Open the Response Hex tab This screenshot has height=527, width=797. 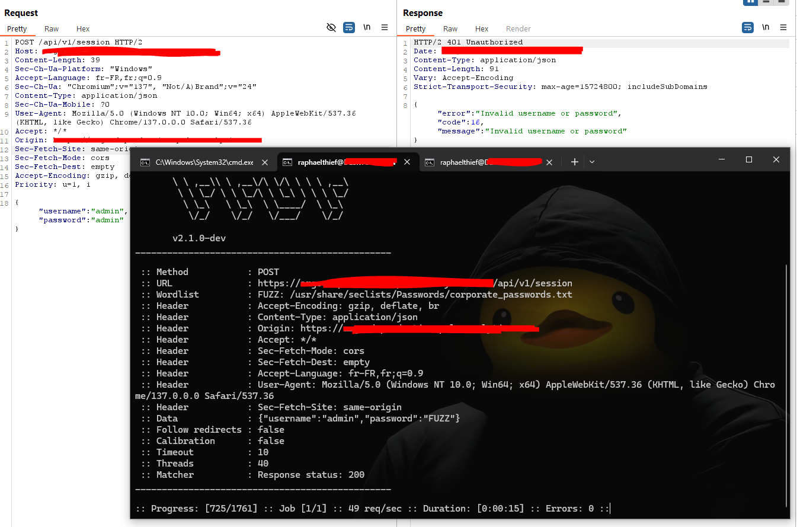[x=482, y=28]
